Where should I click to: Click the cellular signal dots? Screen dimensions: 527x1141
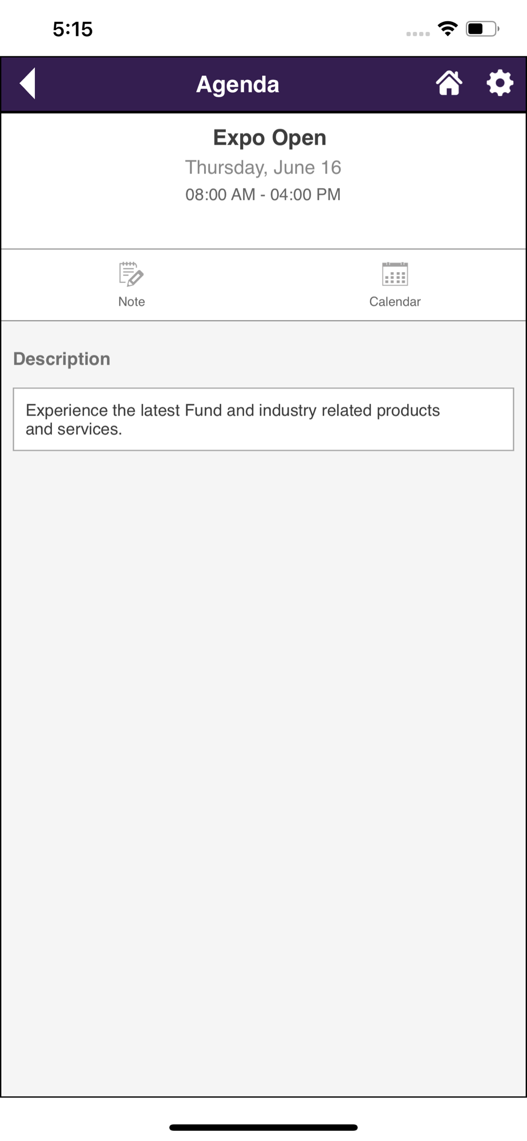pos(417,34)
